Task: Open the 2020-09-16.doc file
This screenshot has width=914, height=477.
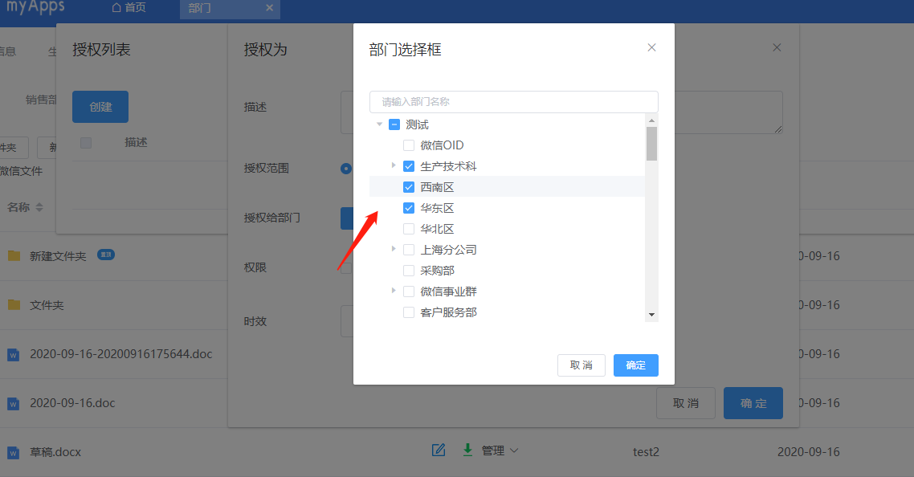Action: point(72,403)
